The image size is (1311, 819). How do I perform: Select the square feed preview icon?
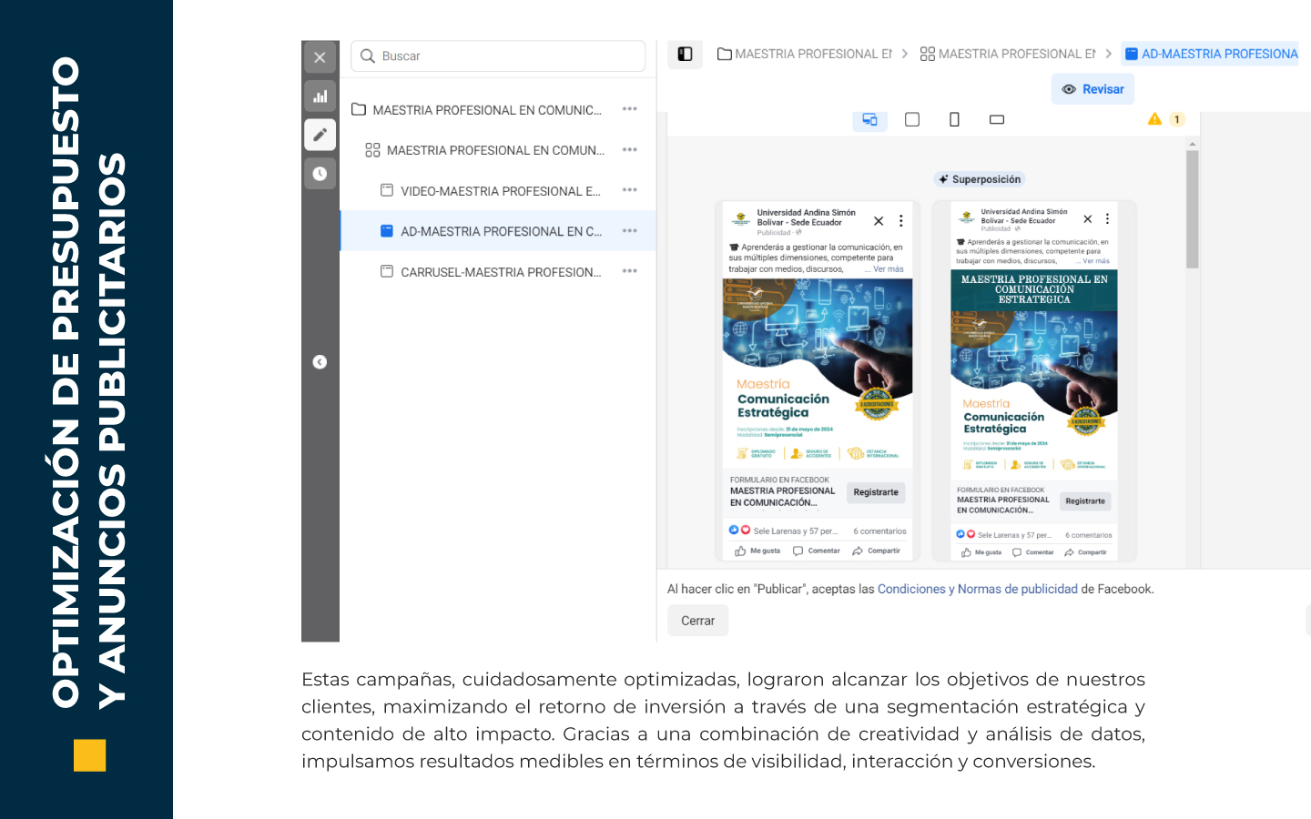(x=912, y=119)
